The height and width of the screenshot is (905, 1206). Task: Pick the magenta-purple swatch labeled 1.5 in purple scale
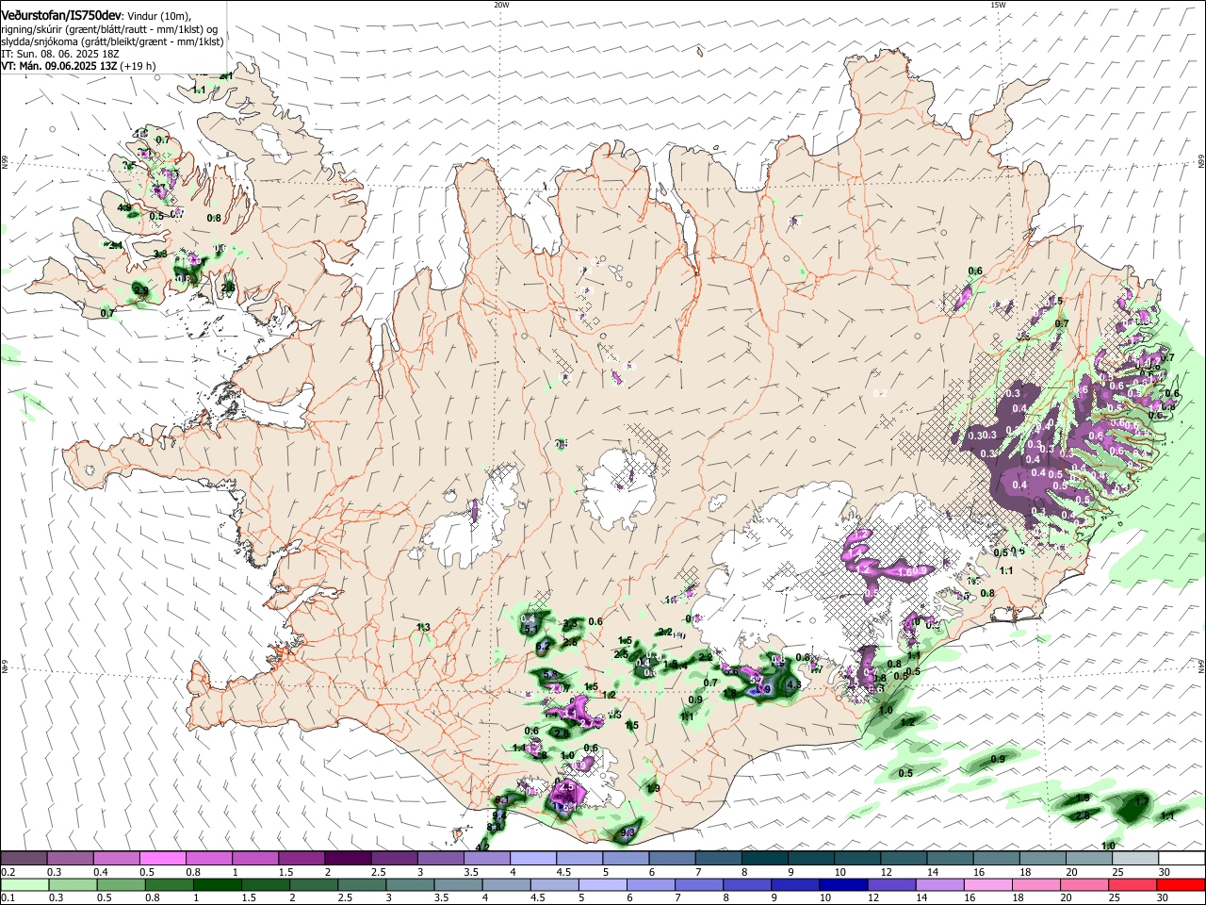coord(301,859)
